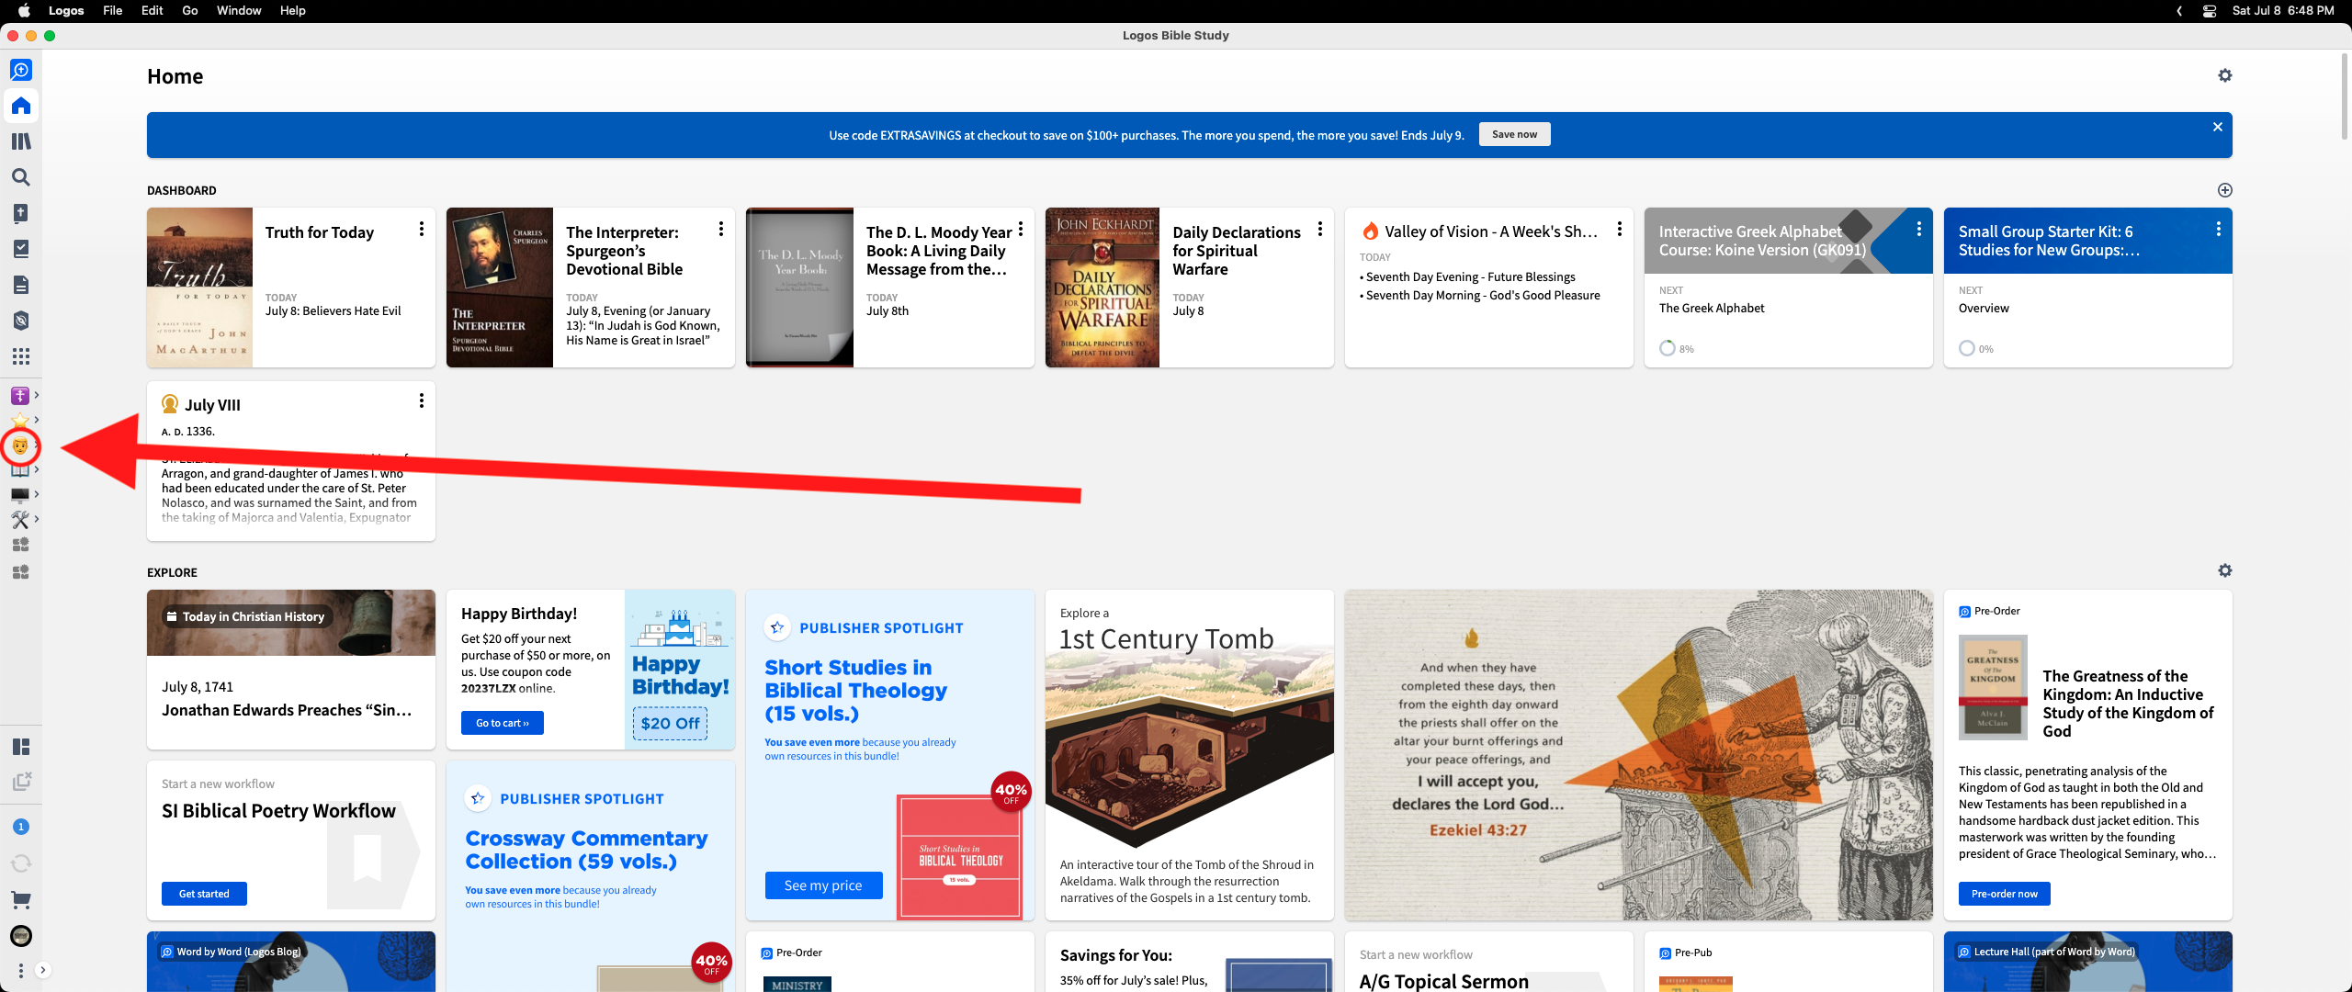Add a card with Dashboard plus icon
The height and width of the screenshot is (992, 2352).
click(x=2224, y=190)
